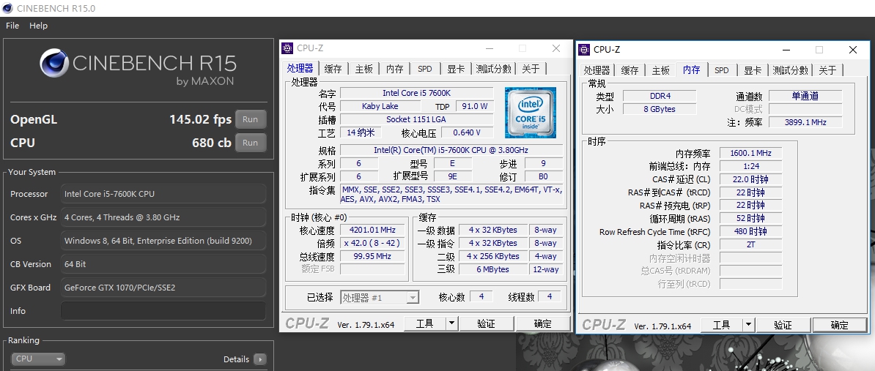This screenshot has width=875, height=371.
Task: Open the 处理器 #1 selection dropdown
Action: [380, 298]
